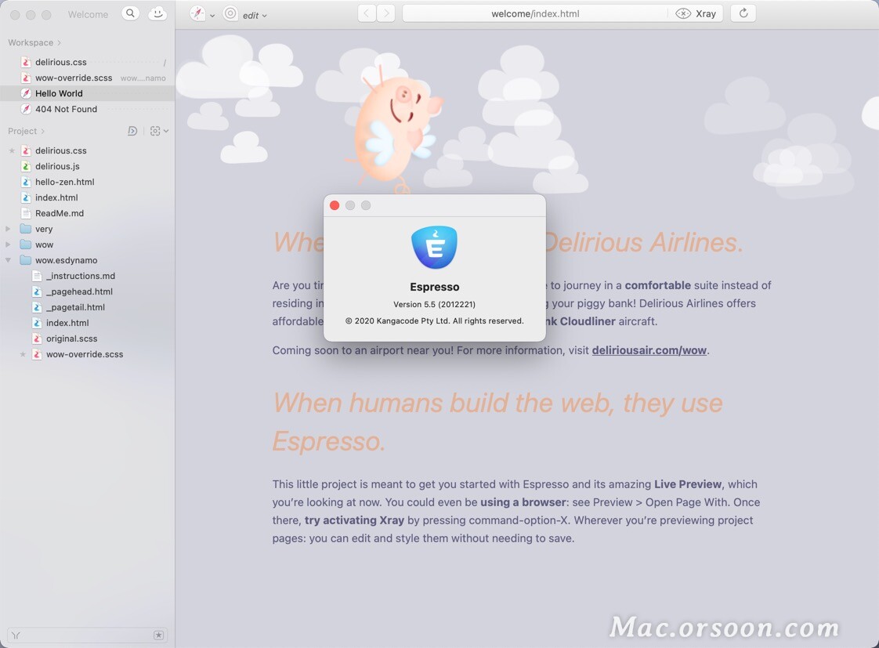Select delirious.css in Workspace list
The height and width of the screenshot is (648, 879).
[x=88, y=62]
